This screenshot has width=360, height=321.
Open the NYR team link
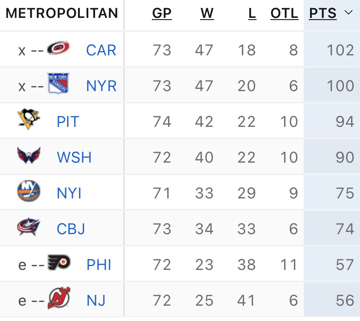click(x=102, y=86)
